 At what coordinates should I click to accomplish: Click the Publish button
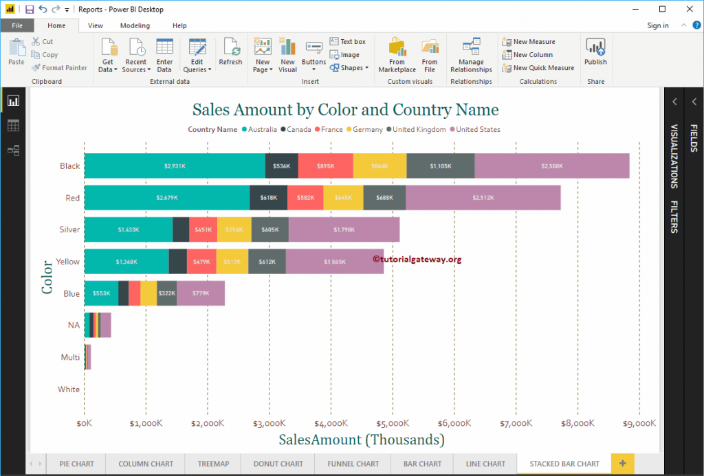point(595,55)
